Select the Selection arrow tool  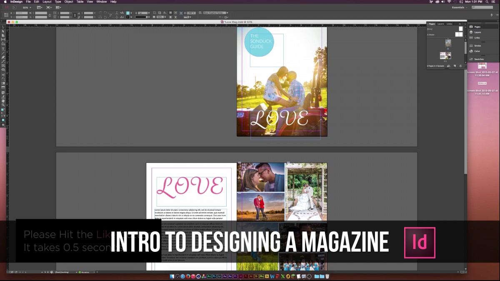[x=3, y=27]
